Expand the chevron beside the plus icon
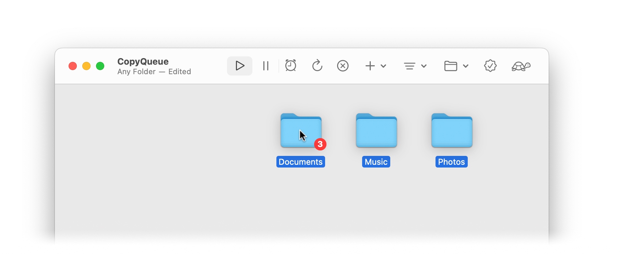The height and width of the screenshot is (254, 620). point(383,66)
